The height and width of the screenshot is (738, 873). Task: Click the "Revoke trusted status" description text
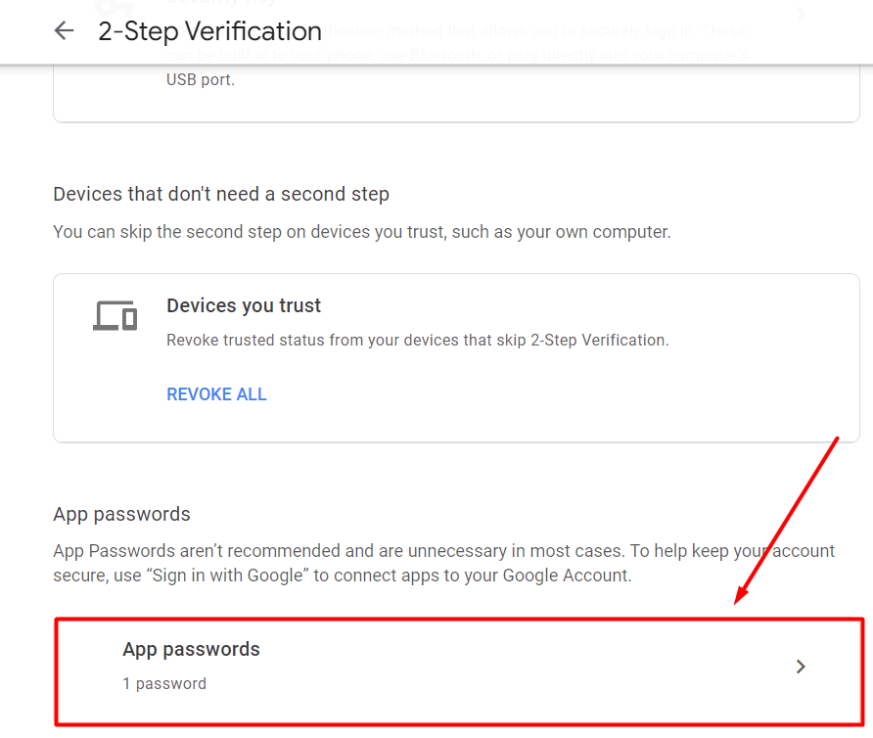coord(417,341)
